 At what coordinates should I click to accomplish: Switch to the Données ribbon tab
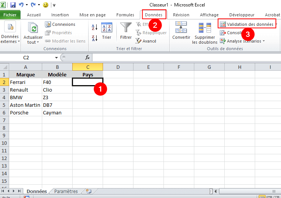point(154,15)
